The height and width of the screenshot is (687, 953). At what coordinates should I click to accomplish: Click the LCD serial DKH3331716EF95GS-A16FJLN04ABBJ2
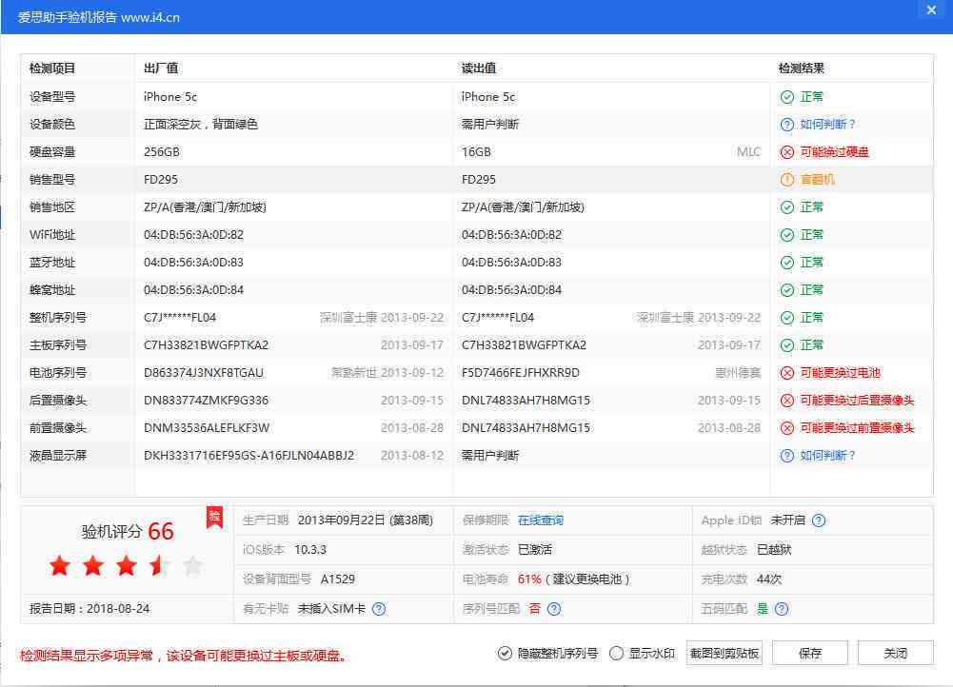click(248, 456)
